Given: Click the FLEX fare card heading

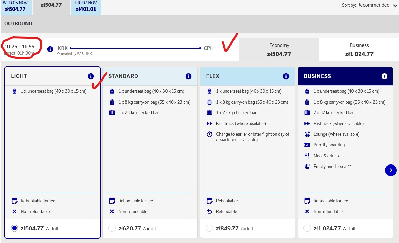Looking at the screenshot, I should click(213, 76).
